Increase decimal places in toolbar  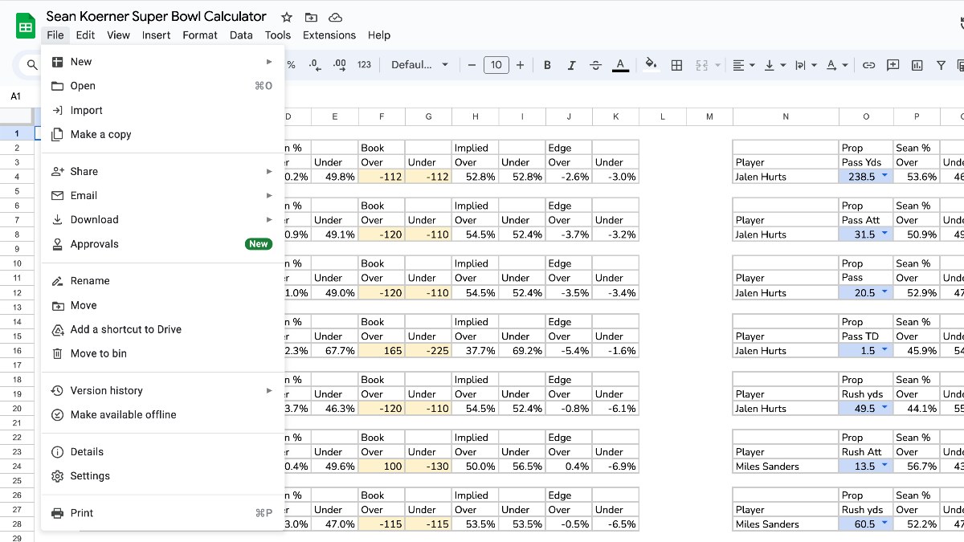click(x=340, y=65)
